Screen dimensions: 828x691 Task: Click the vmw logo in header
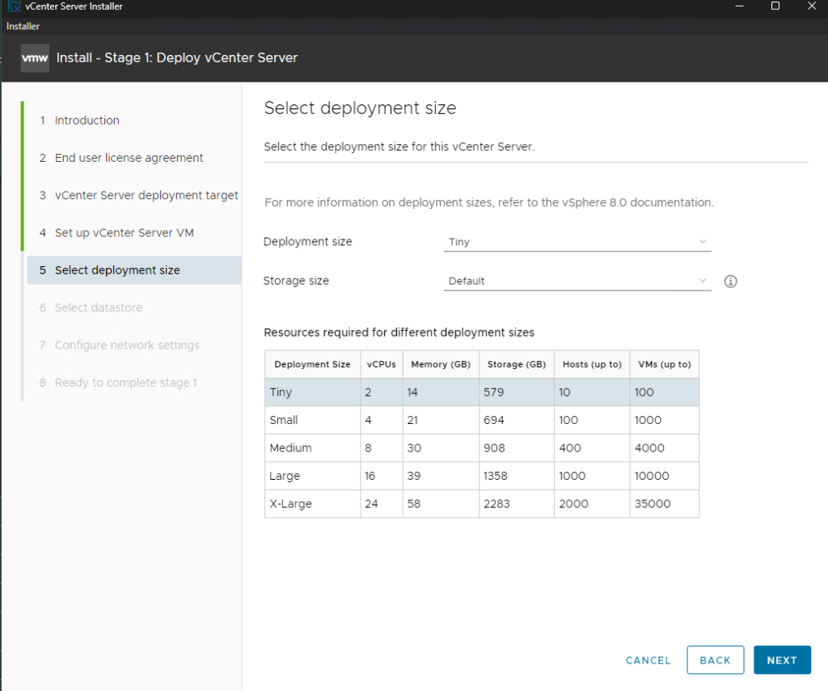pos(35,58)
